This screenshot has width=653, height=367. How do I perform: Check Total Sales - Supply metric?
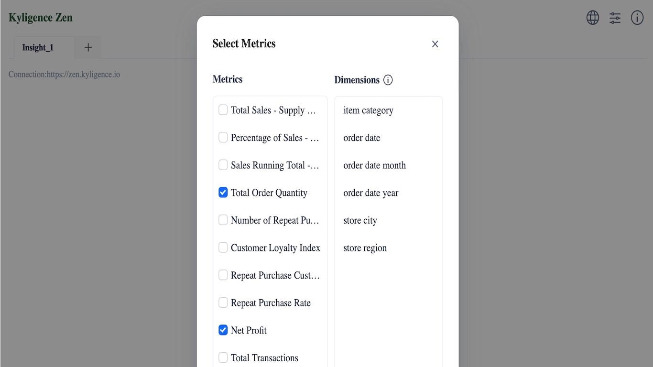(223, 110)
